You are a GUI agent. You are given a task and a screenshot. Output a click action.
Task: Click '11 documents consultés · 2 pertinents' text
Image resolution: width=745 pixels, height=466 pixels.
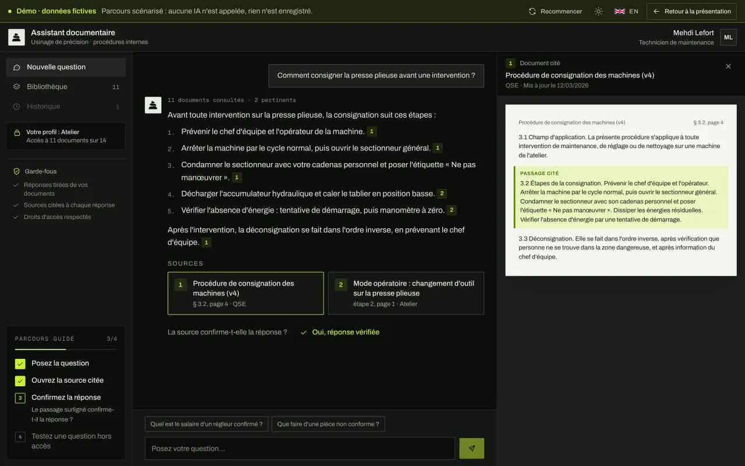click(232, 100)
